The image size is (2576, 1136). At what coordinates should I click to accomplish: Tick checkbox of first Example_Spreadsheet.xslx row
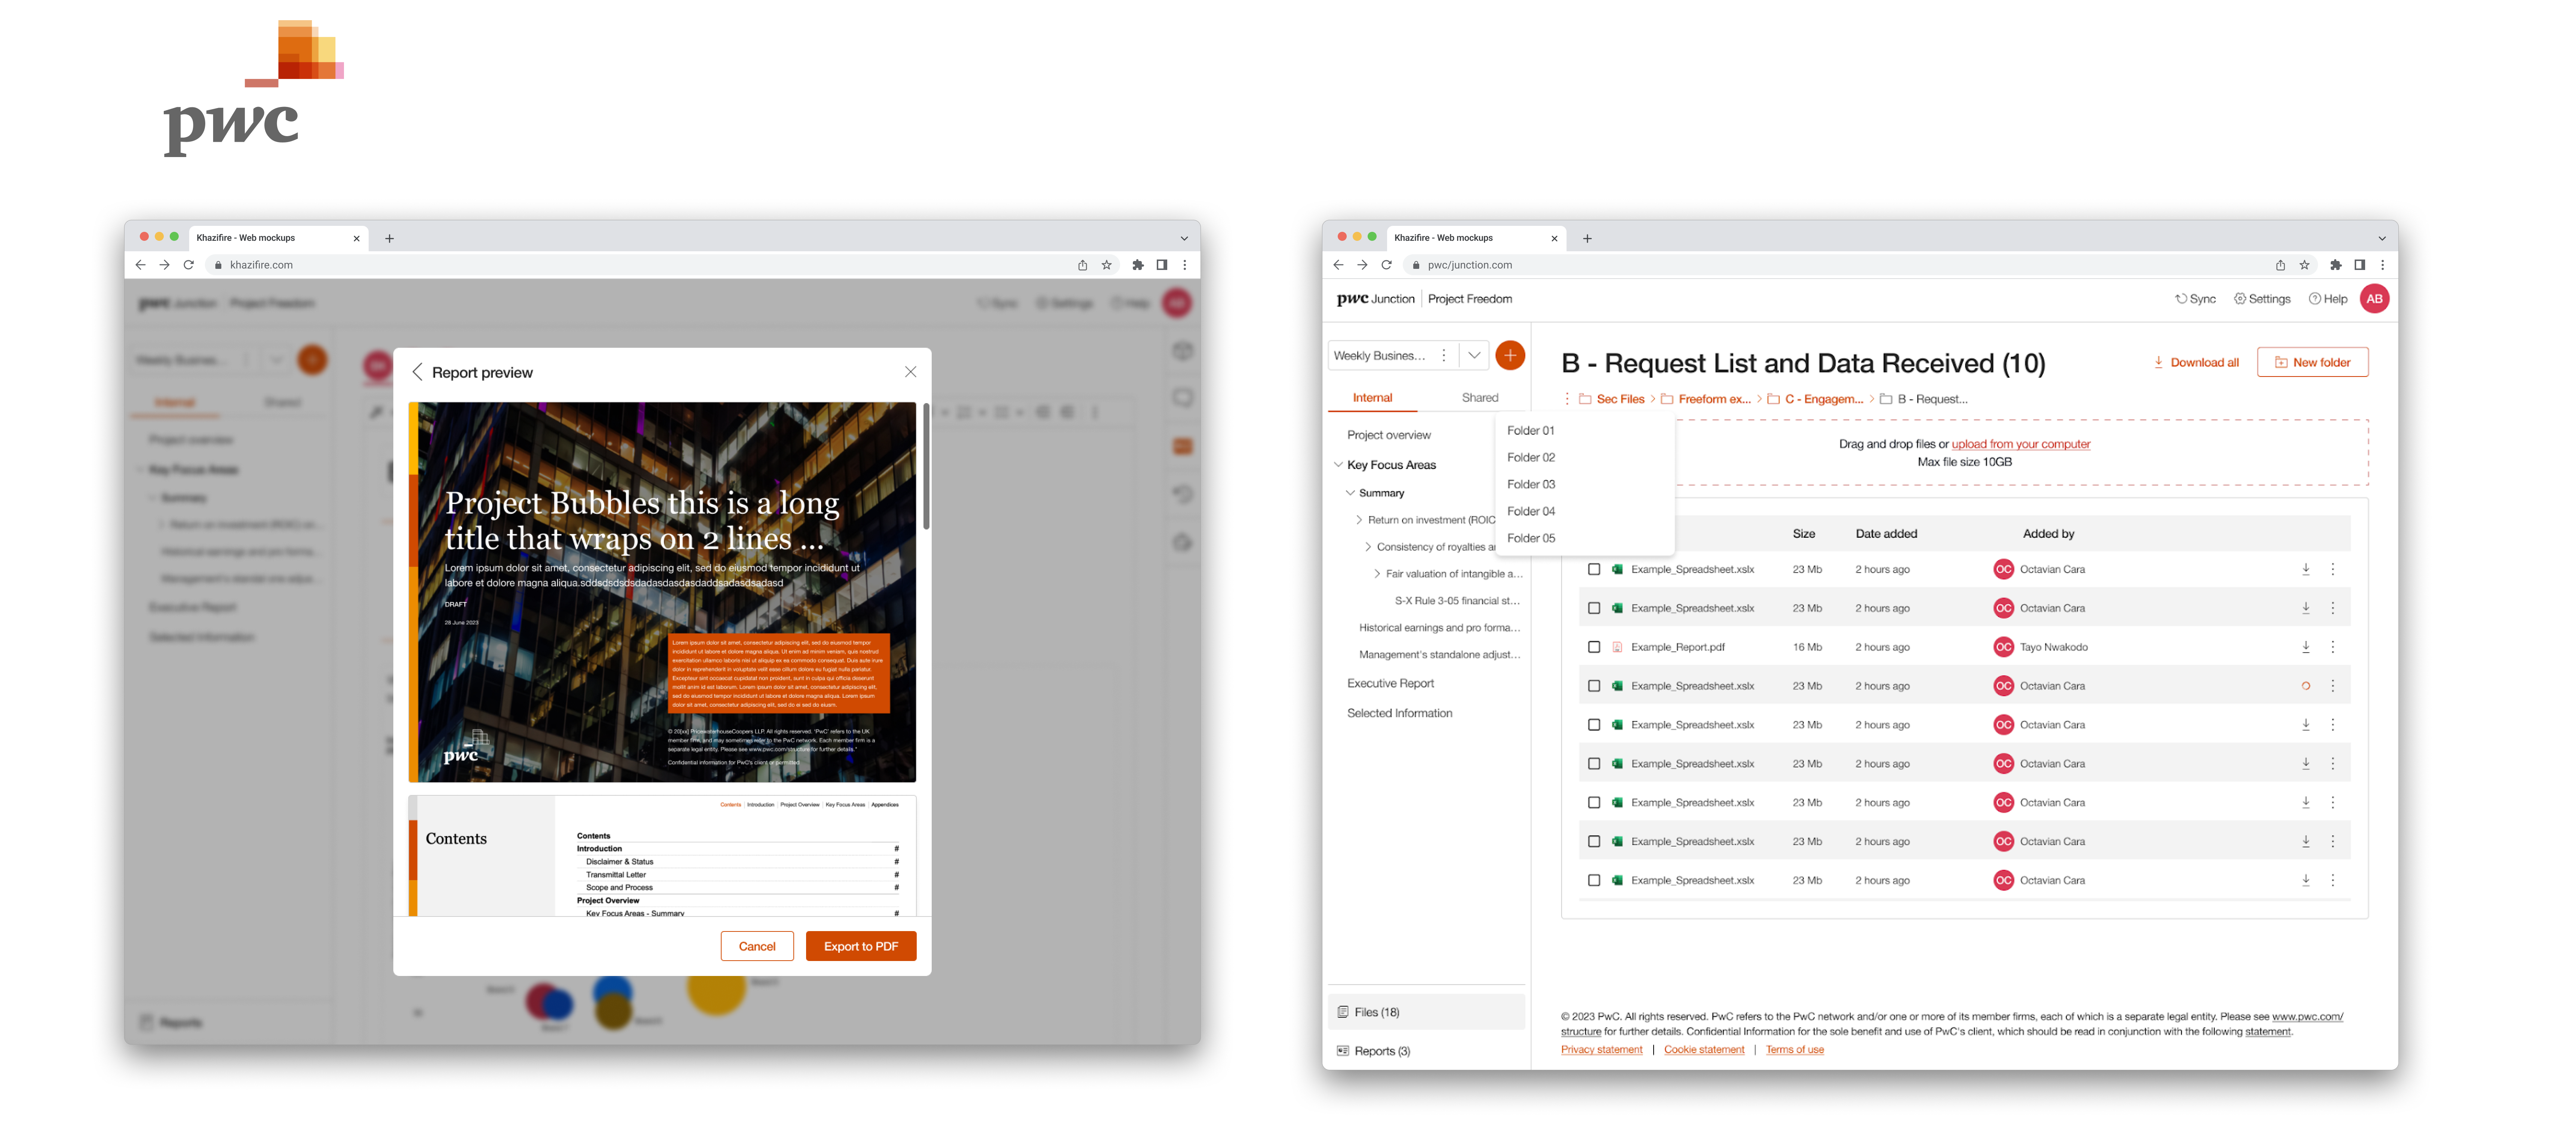pyautogui.click(x=1594, y=569)
